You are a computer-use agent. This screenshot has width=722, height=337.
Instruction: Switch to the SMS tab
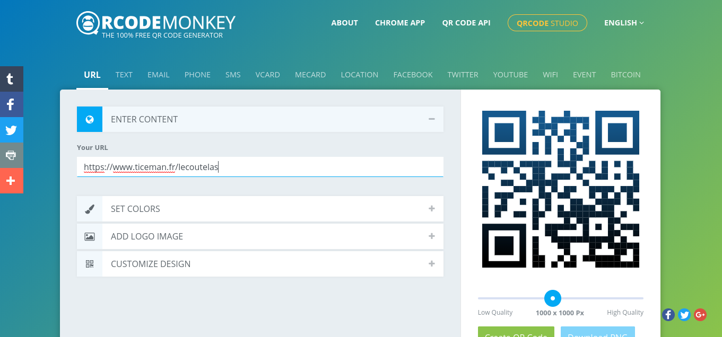click(233, 75)
